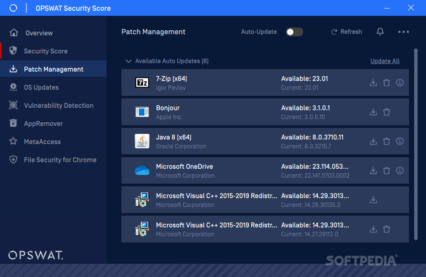This screenshot has width=426, height=277.
Task: Download the Microsoft OneDrive update
Action: pyautogui.click(x=373, y=170)
